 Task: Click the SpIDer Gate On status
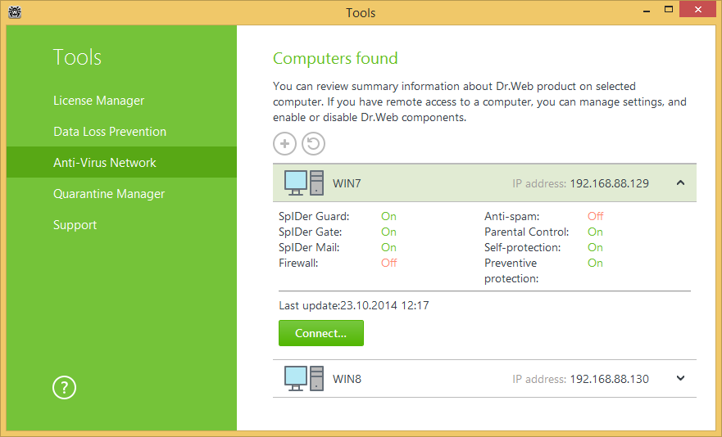tap(388, 232)
